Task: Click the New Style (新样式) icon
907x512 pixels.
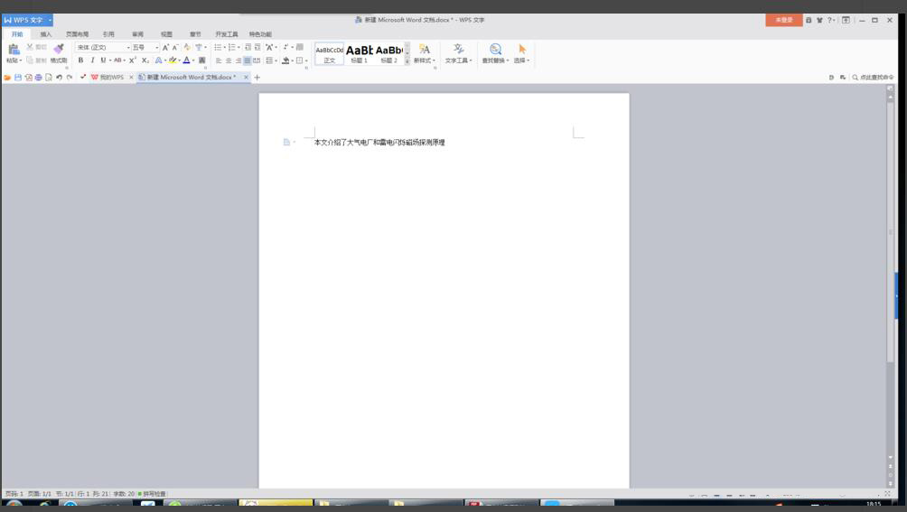Action: pyautogui.click(x=424, y=50)
